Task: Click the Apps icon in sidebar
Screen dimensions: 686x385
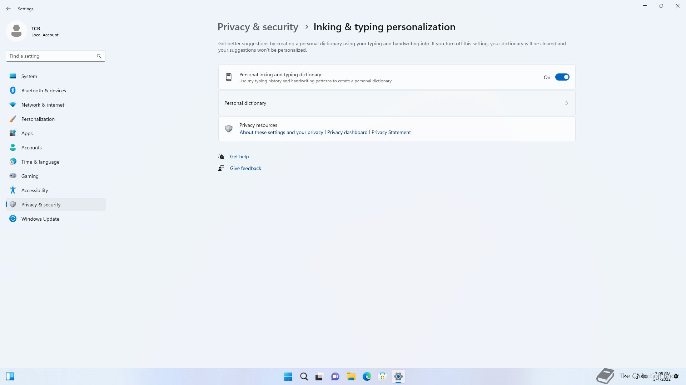Action: [13, 133]
